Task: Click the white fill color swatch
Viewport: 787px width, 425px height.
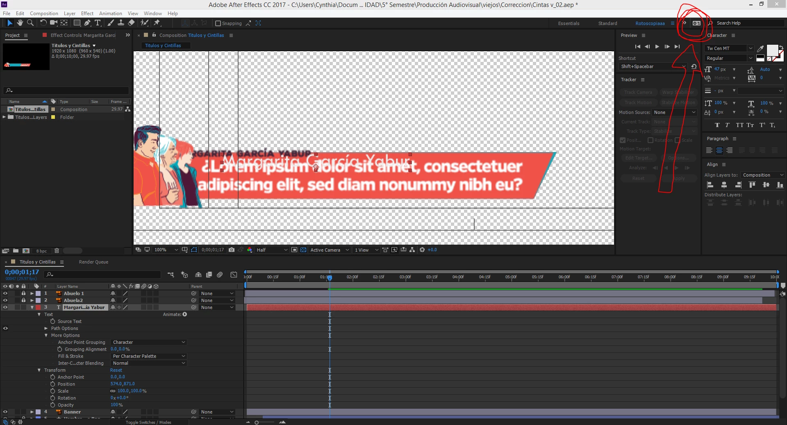Action: click(x=772, y=50)
